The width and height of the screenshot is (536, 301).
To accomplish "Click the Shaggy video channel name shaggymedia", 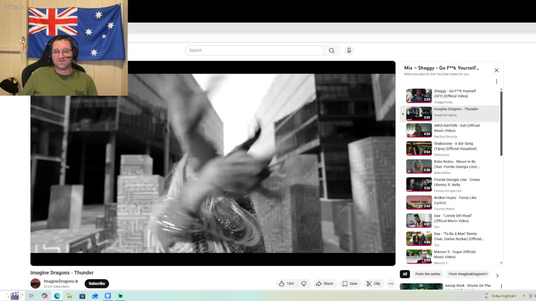I will [443, 102].
